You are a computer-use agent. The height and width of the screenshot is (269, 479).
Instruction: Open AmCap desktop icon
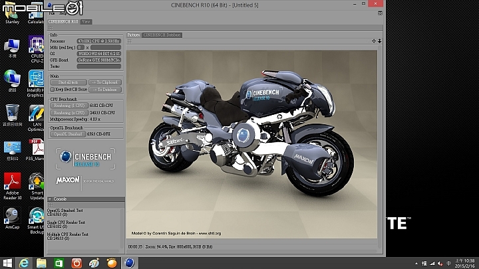point(12,218)
